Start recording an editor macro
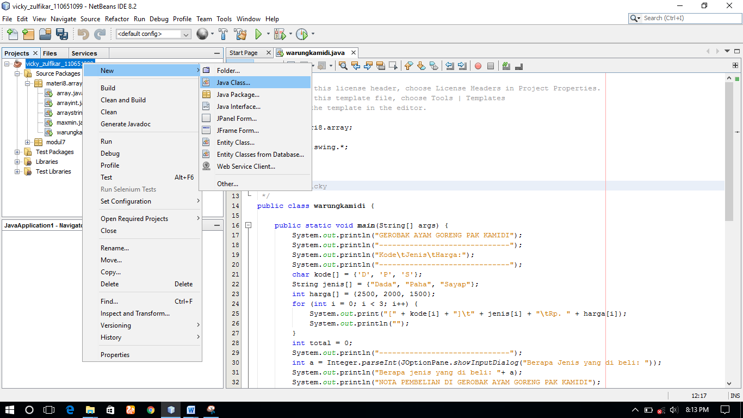Image resolution: width=743 pixels, height=418 pixels. (478, 65)
